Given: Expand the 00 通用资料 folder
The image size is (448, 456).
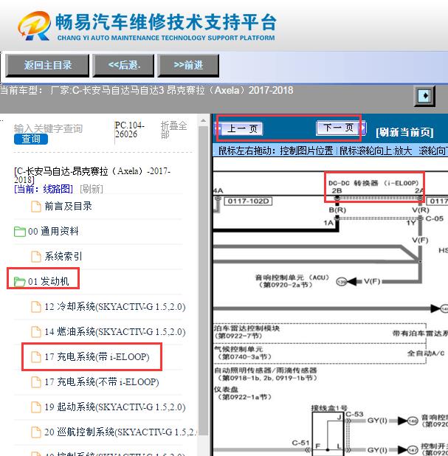Looking at the screenshot, I should click(x=53, y=232).
